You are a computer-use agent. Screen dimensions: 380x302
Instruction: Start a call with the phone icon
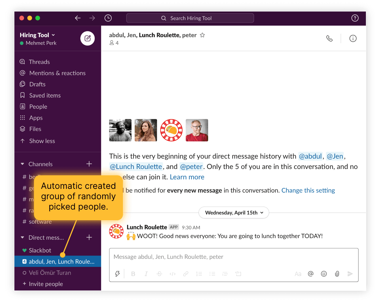[329, 38]
